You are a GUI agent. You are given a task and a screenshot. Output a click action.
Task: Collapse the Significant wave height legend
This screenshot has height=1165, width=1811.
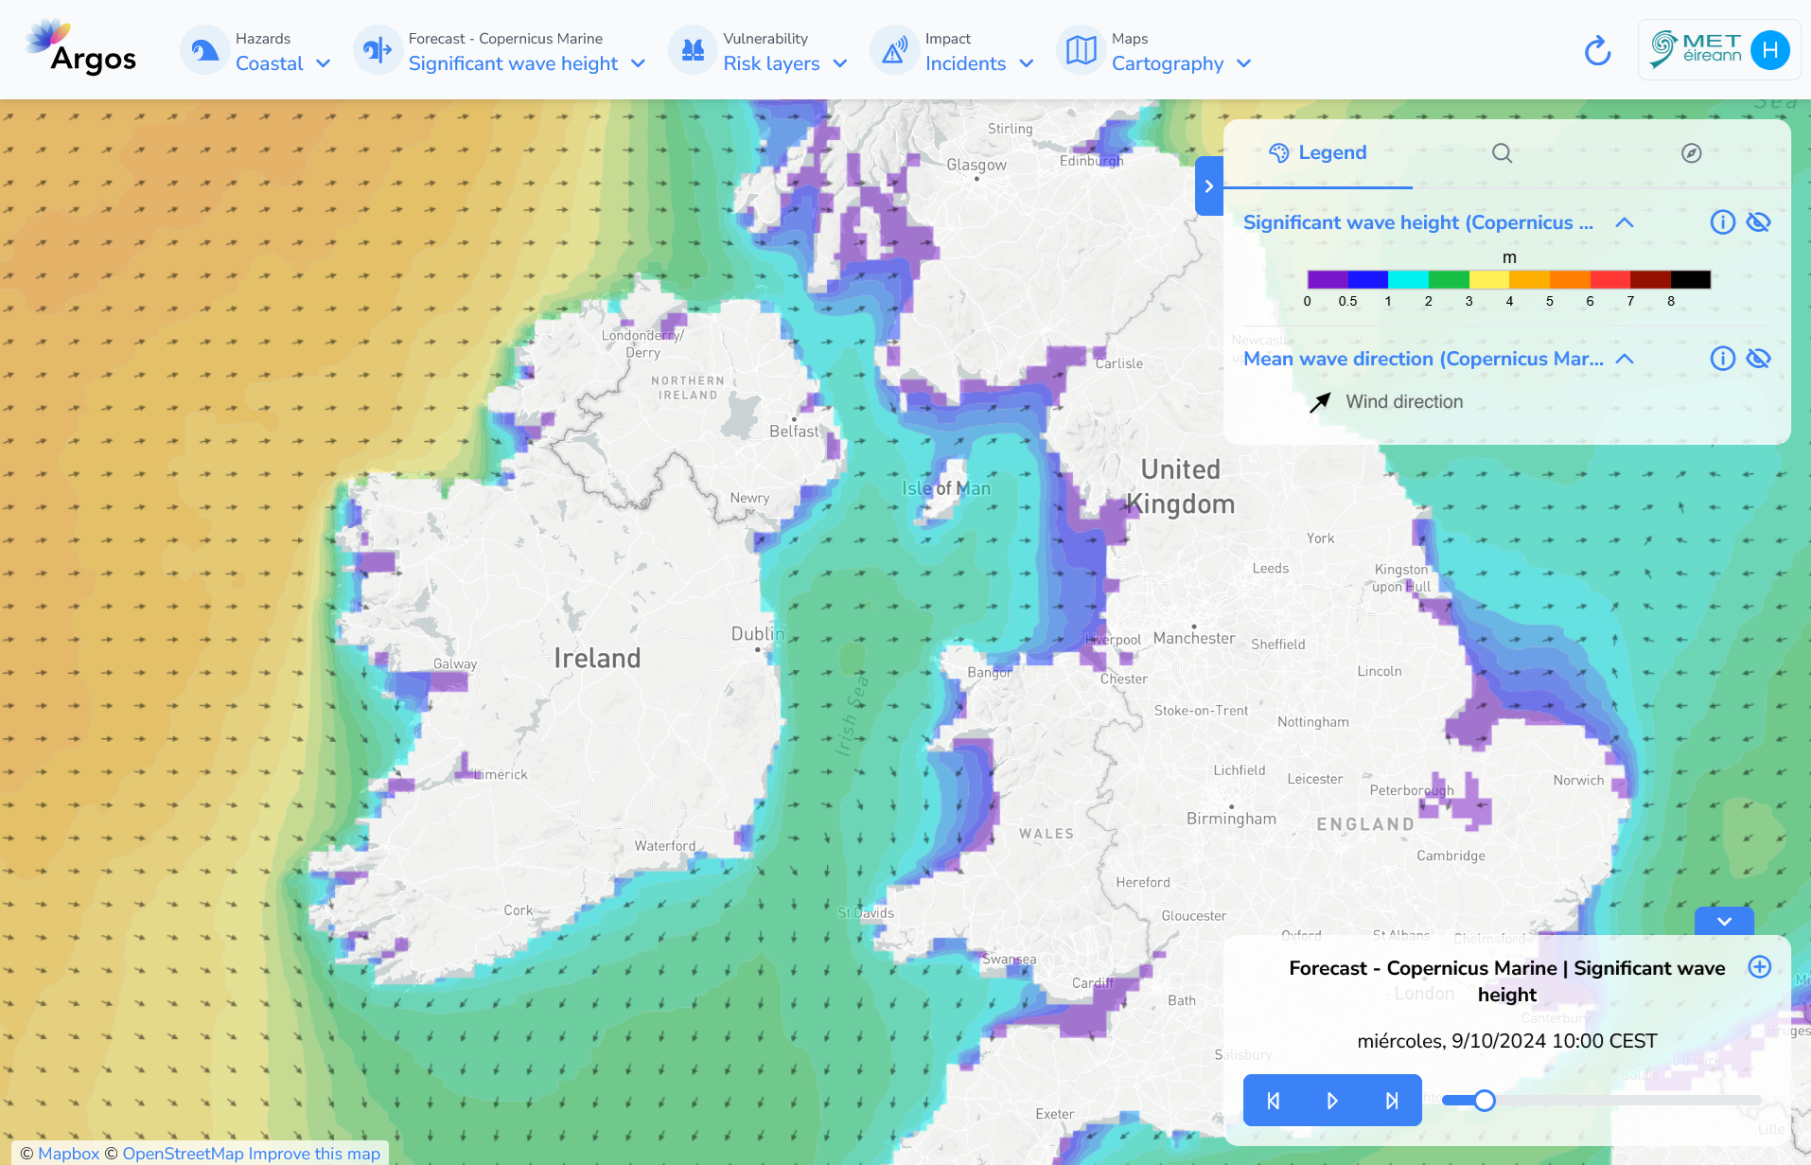point(1625,222)
